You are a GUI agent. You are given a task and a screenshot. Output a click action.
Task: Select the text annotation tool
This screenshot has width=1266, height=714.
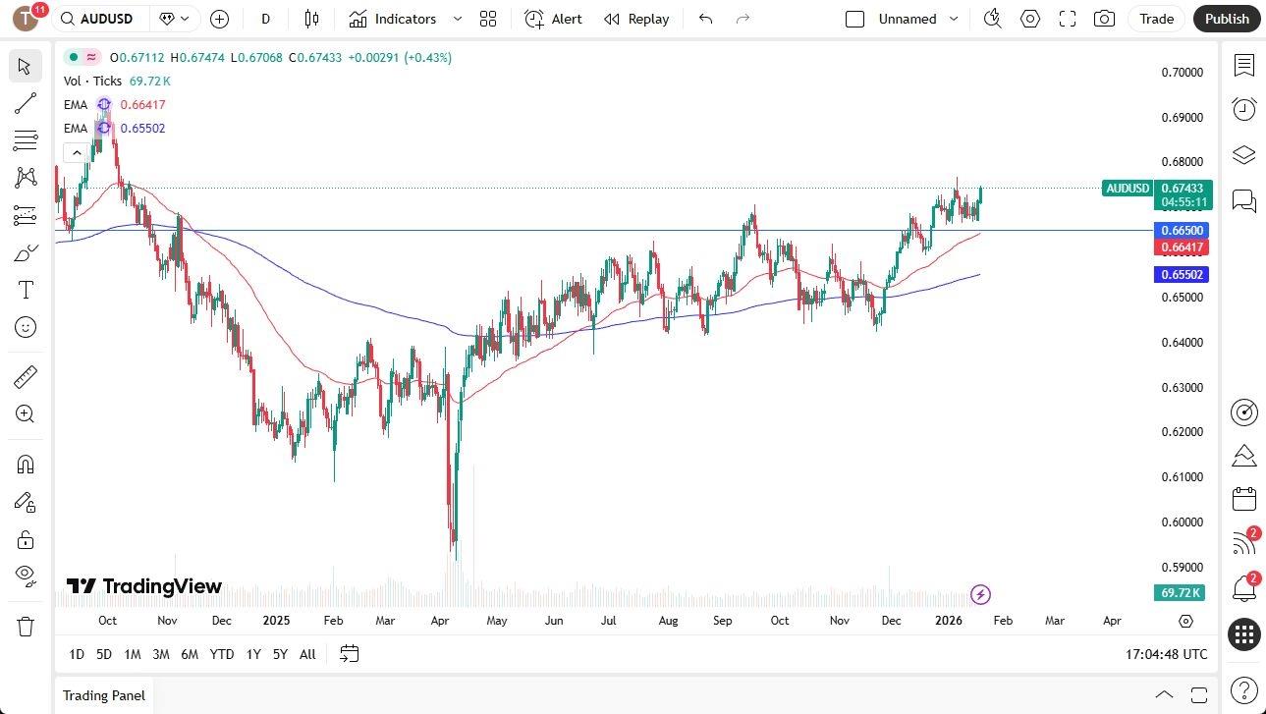tap(25, 289)
